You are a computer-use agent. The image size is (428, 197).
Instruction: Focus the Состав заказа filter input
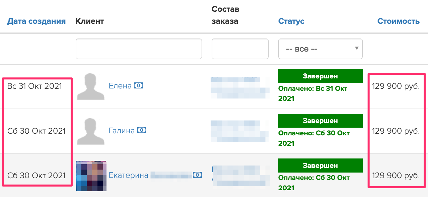click(x=240, y=49)
